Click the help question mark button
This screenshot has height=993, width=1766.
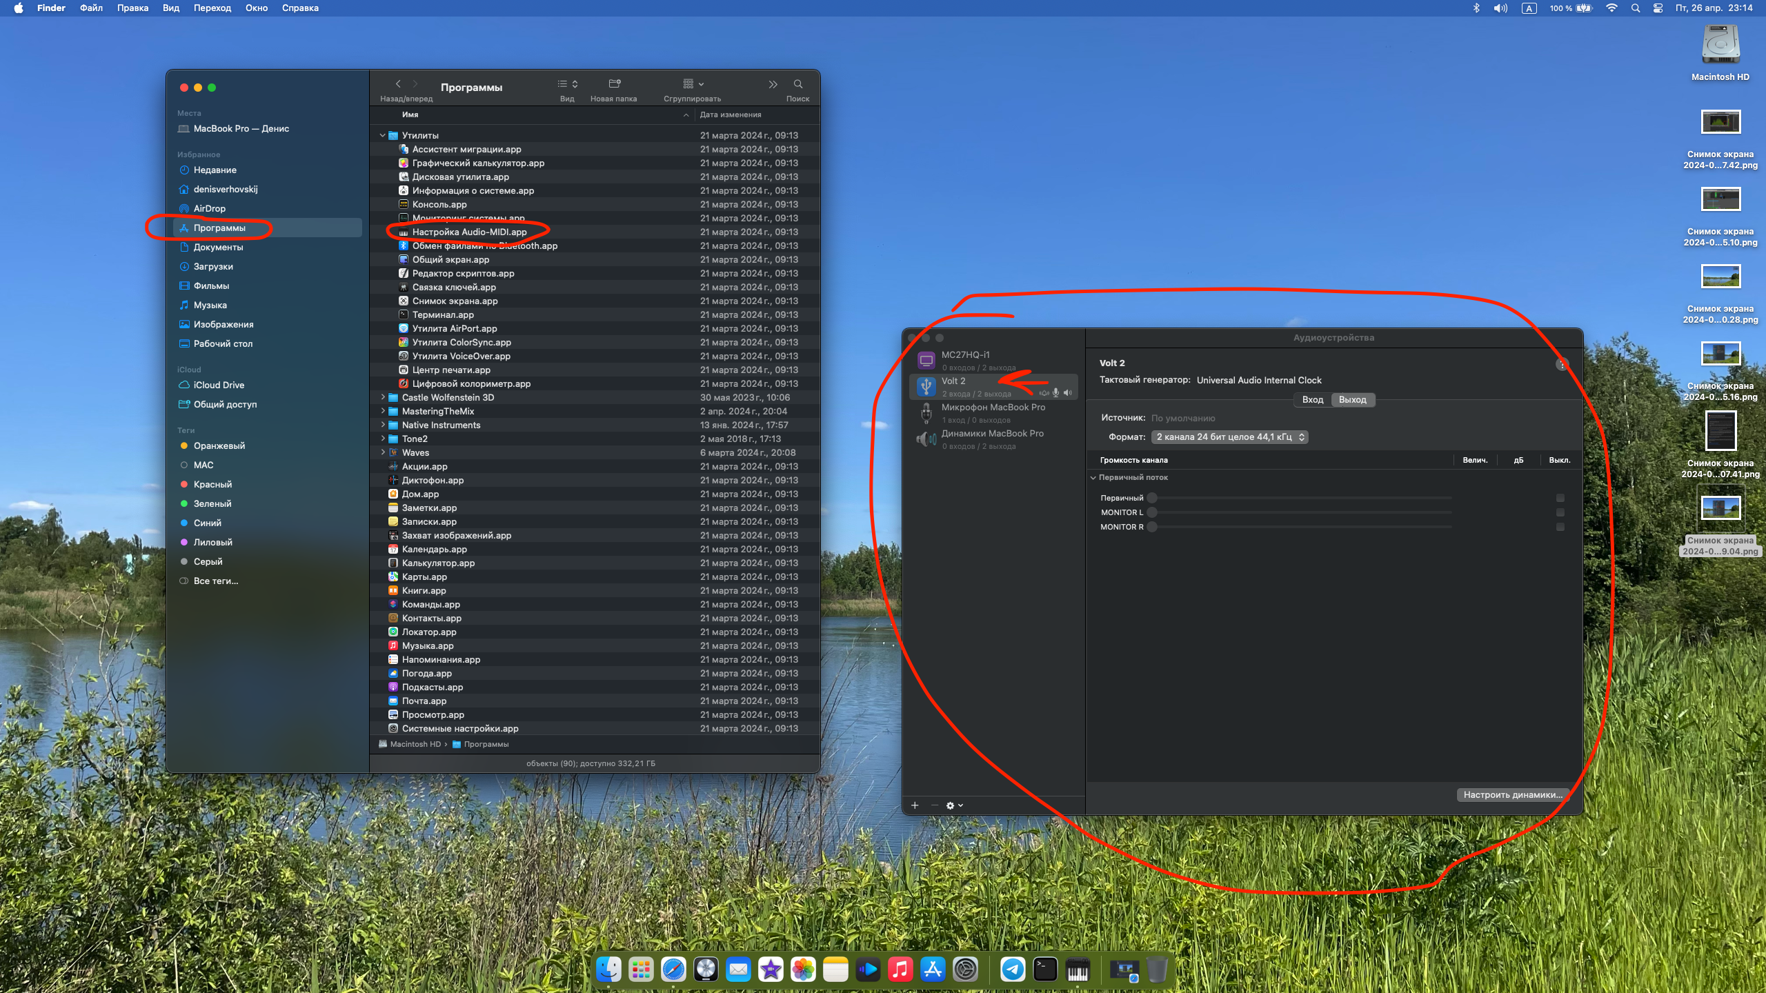click(1562, 364)
